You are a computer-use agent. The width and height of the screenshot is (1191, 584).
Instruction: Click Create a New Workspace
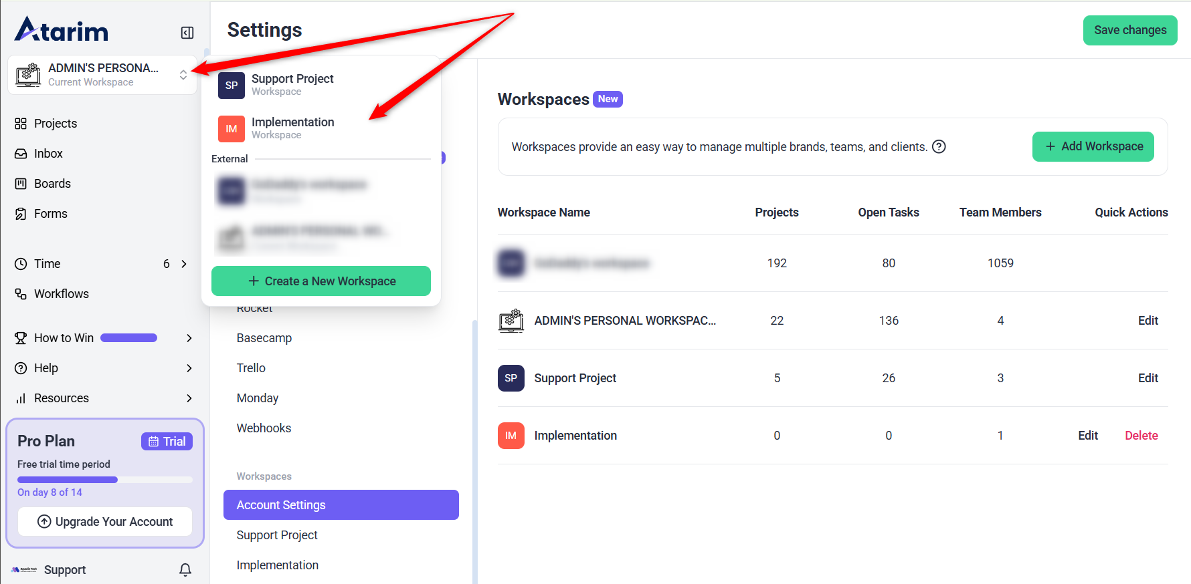click(321, 281)
